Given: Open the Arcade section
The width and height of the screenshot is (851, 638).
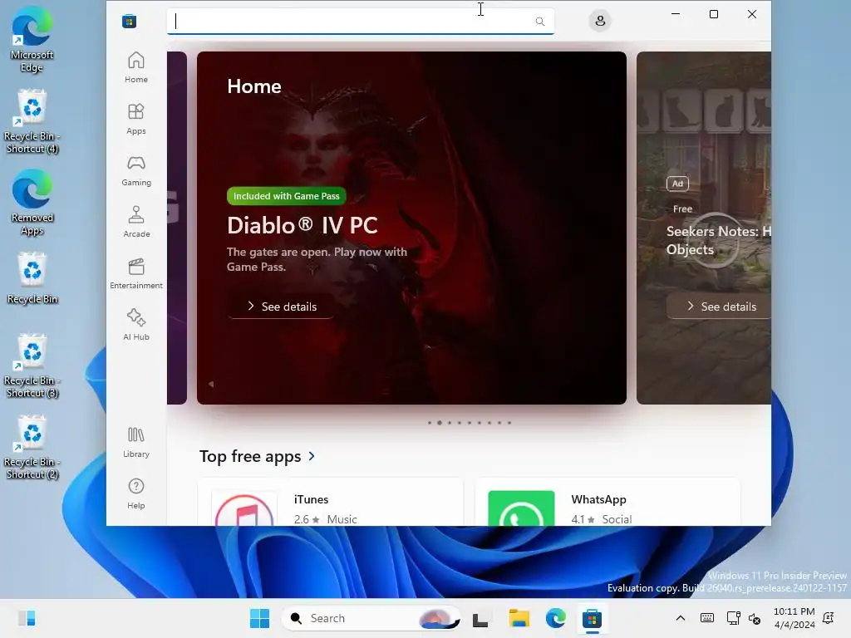Looking at the screenshot, I should click(135, 222).
